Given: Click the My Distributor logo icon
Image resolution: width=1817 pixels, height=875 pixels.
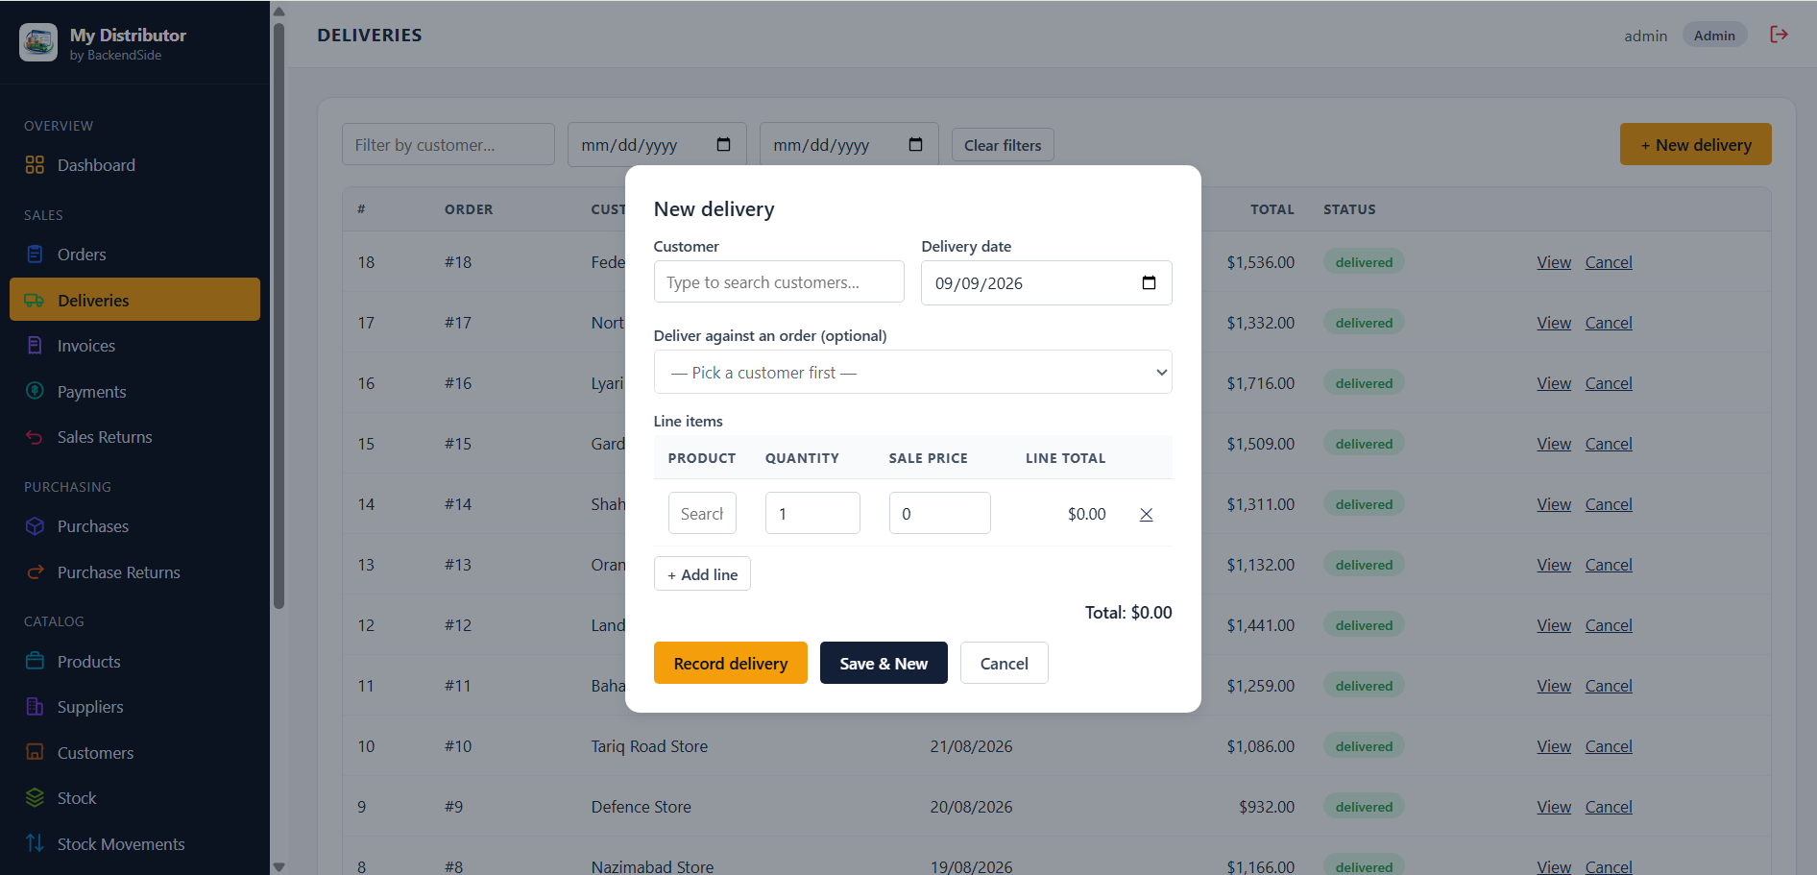Looking at the screenshot, I should click(x=38, y=42).
